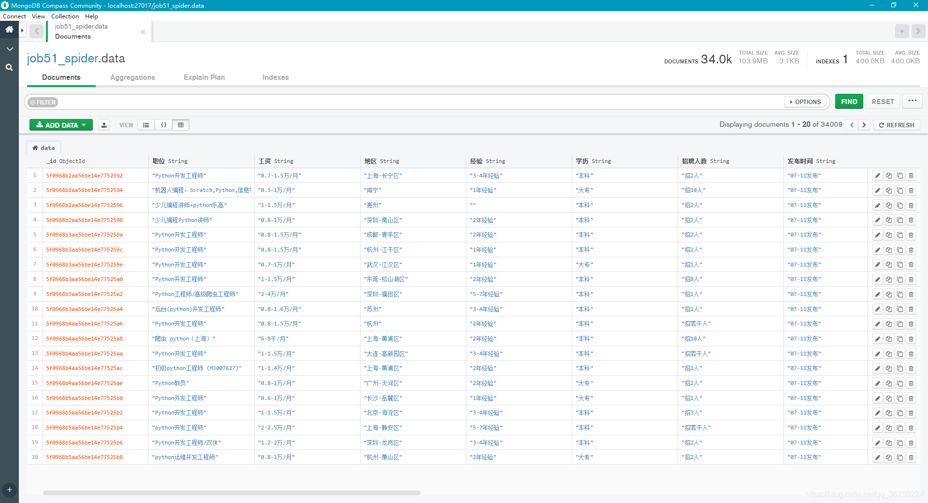Viewport: 928px width, 503px height.
Task: Close the job51_spider.data tab
Action: pyautogui.click(x=143, y=32)
